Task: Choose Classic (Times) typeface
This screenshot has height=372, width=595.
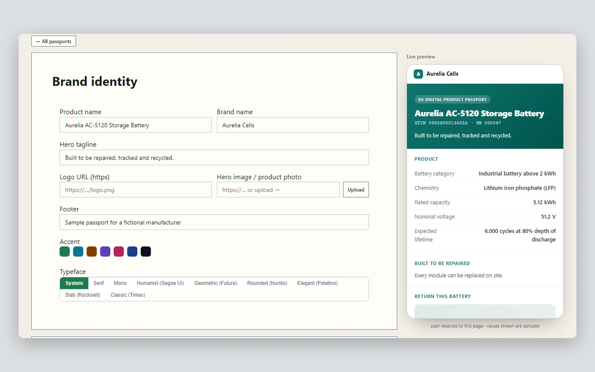Action: [x=128, y=295]
